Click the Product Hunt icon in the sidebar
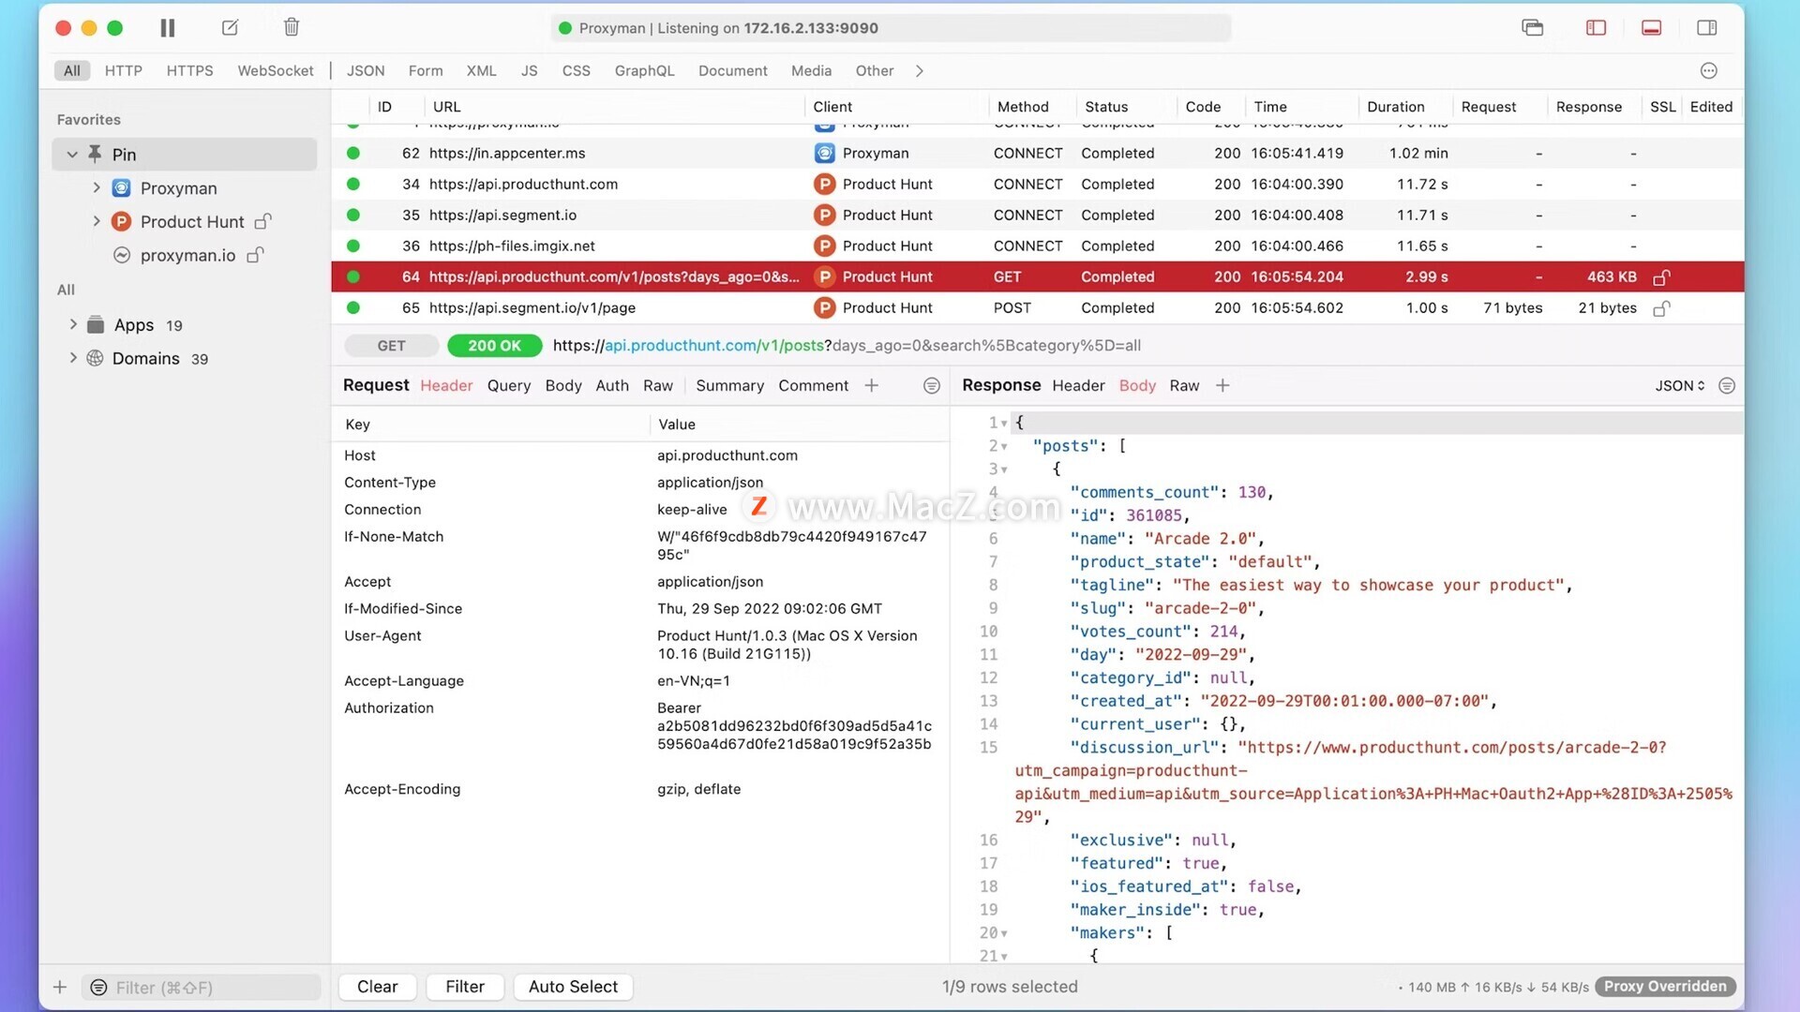This screenshot has height=1012, width=1800. click(x=122, y=222)
